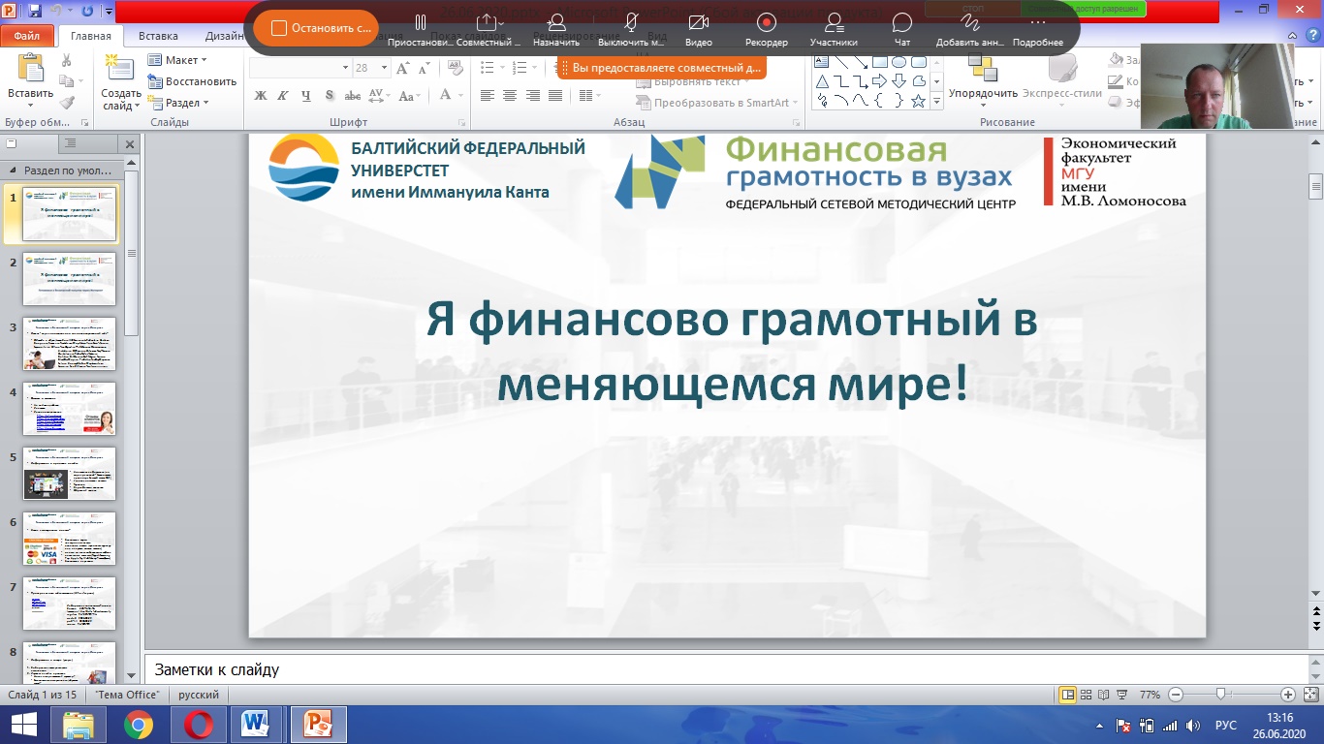Open Opera from the Windows taskbar
The width and height of the screenshot is (1324, 744).
pos(198,725)
